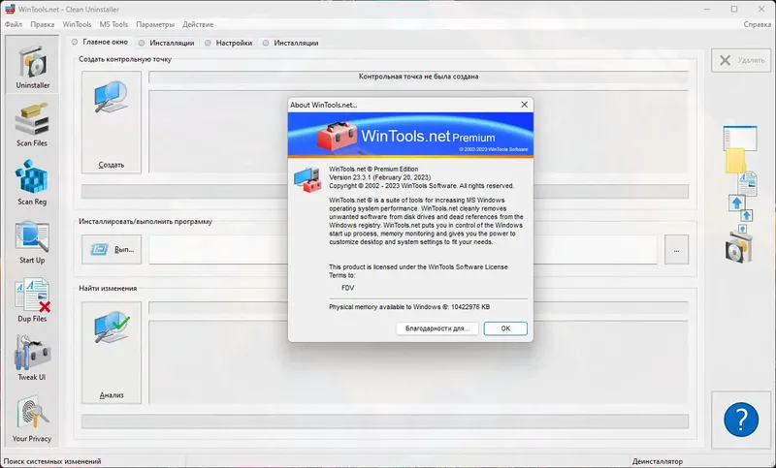Open the WinTools menu

click(77, 24)
